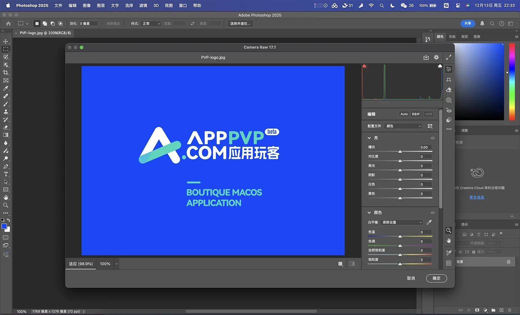Select the Eyedropper tool in Photoshop toolbar
This screenshot has height=315, width=520.
click(6, 88)
